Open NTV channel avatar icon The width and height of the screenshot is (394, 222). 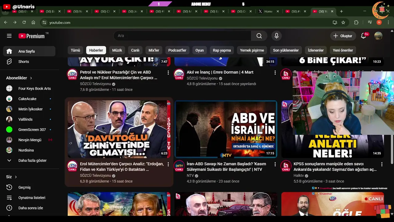click(179, 166)
